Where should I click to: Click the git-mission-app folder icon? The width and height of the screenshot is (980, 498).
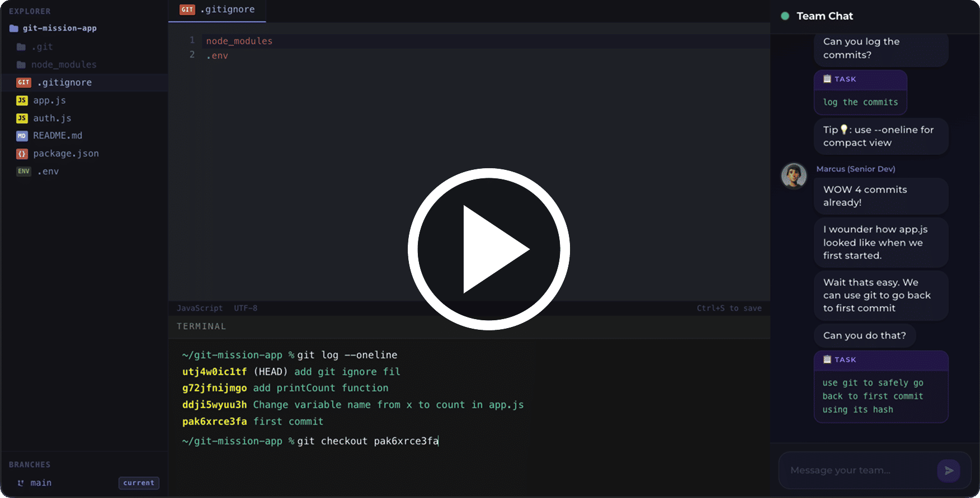pyautogui.click(x=14, y=28)
